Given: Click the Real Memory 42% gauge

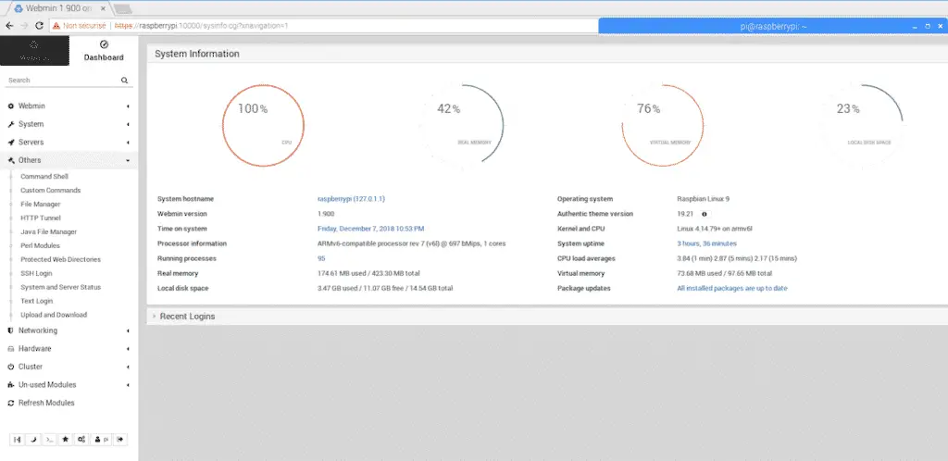Looking at the screenshot, I should point(463,125).
